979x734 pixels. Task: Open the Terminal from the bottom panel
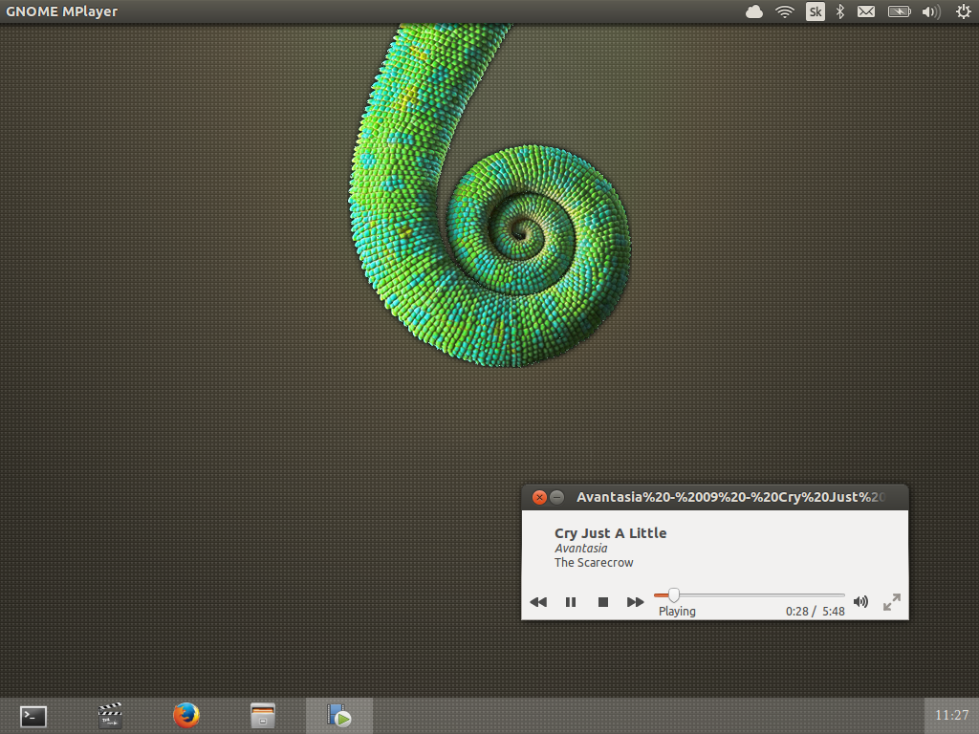tap(33, 716)
